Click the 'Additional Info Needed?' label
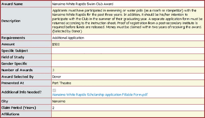Viewport: 205px width, 118px height. tap(21, 92)
